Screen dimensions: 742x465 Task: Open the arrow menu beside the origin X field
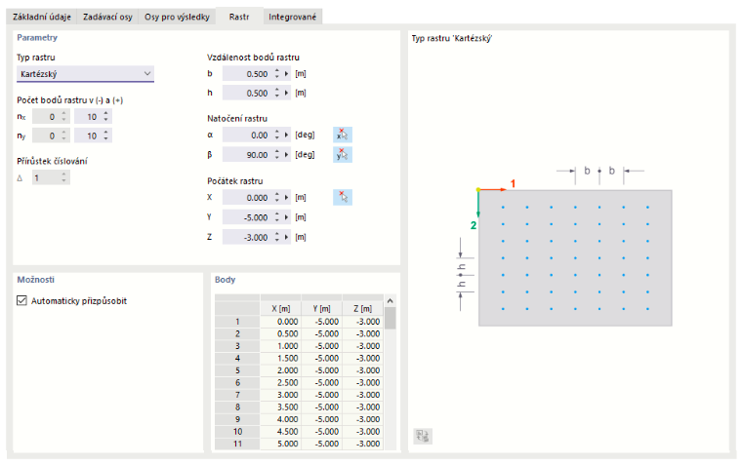click(286, 198)
